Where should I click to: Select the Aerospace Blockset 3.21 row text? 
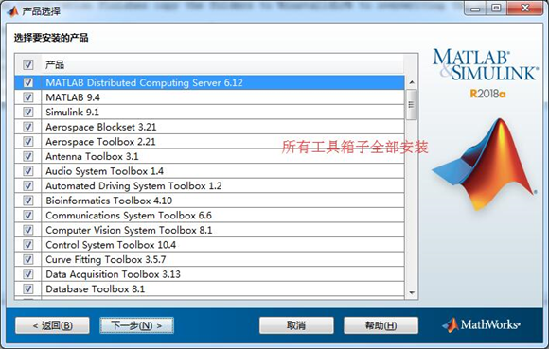tap(101, 127)
